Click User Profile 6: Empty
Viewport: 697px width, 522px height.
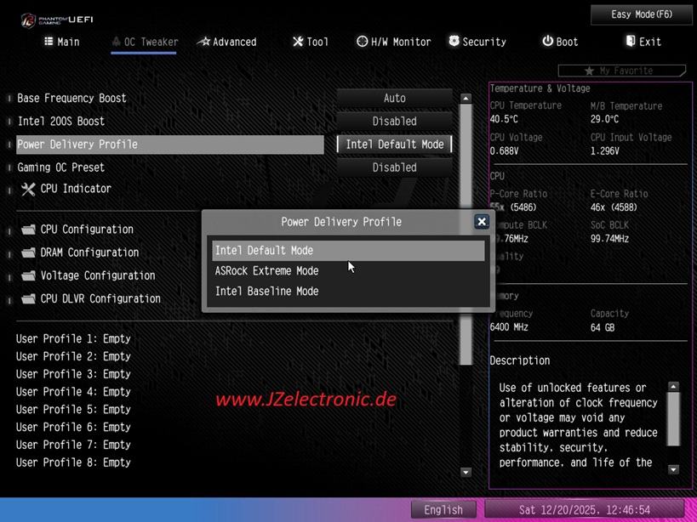[x=73, y=427]
